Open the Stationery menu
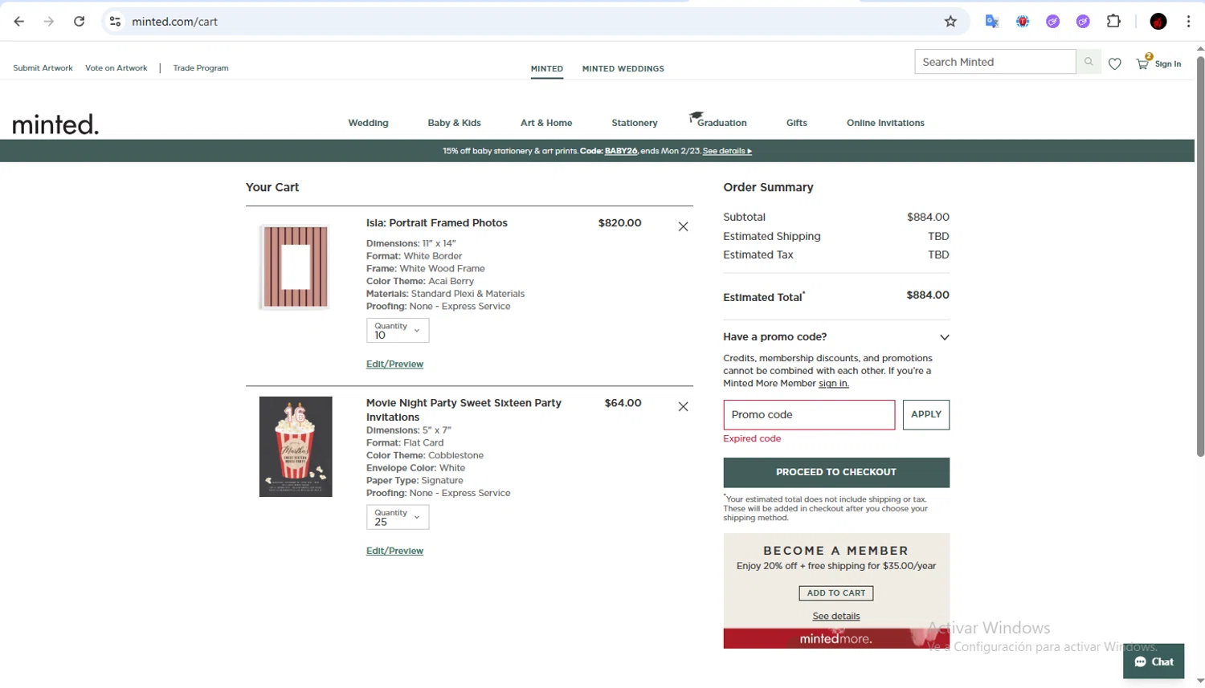This screenshot has width=1205, height=688. tap(634, 123)
